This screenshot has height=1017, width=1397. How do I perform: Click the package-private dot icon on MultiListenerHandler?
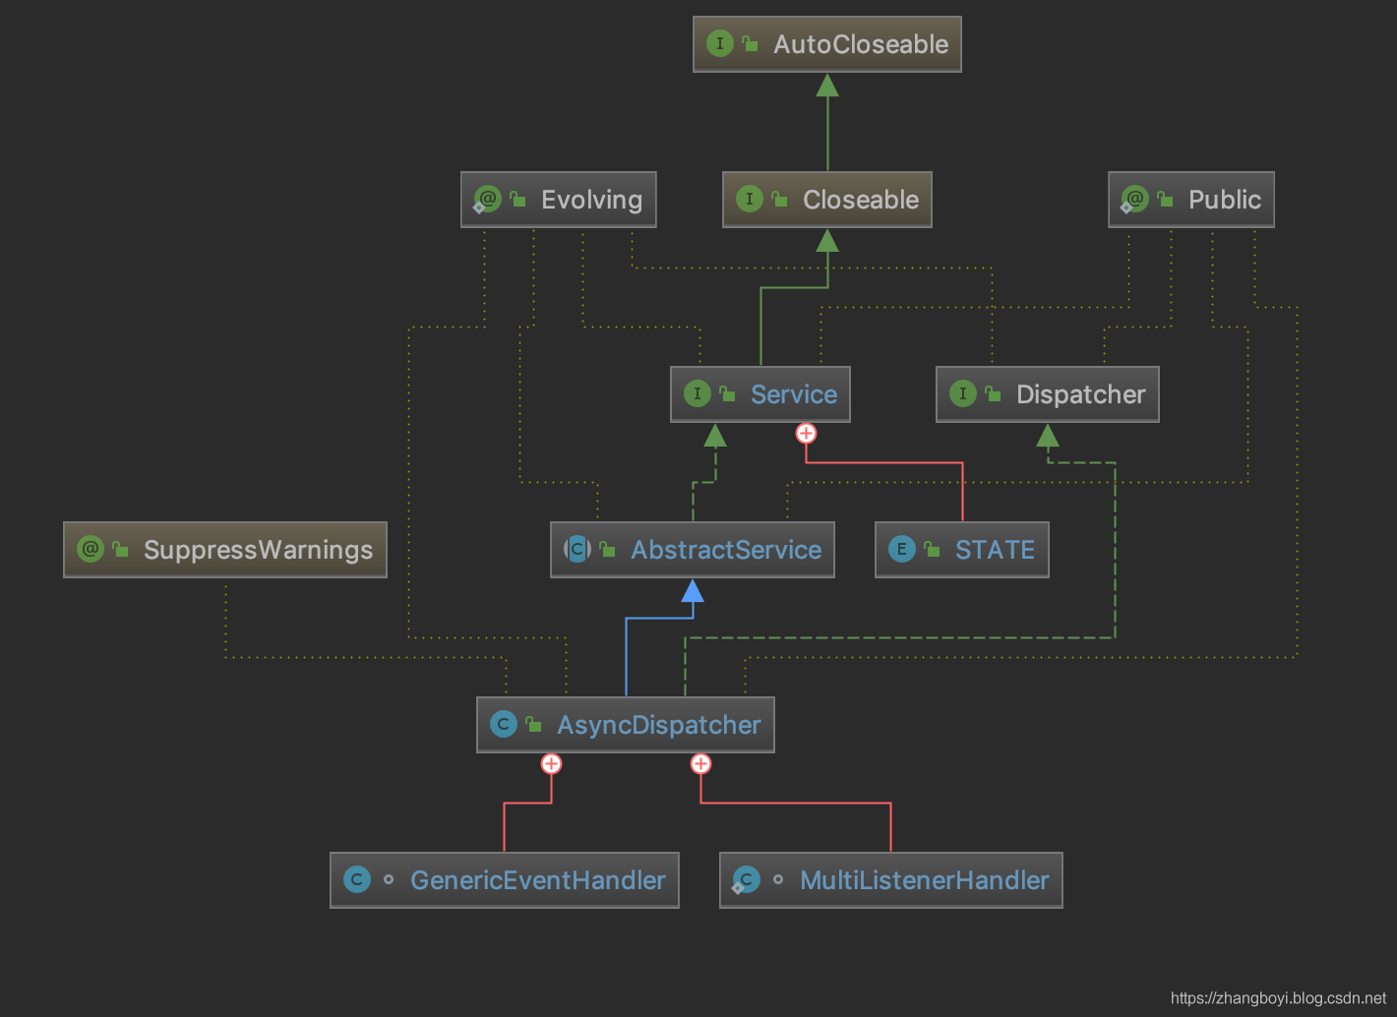(x=778, y=879)
